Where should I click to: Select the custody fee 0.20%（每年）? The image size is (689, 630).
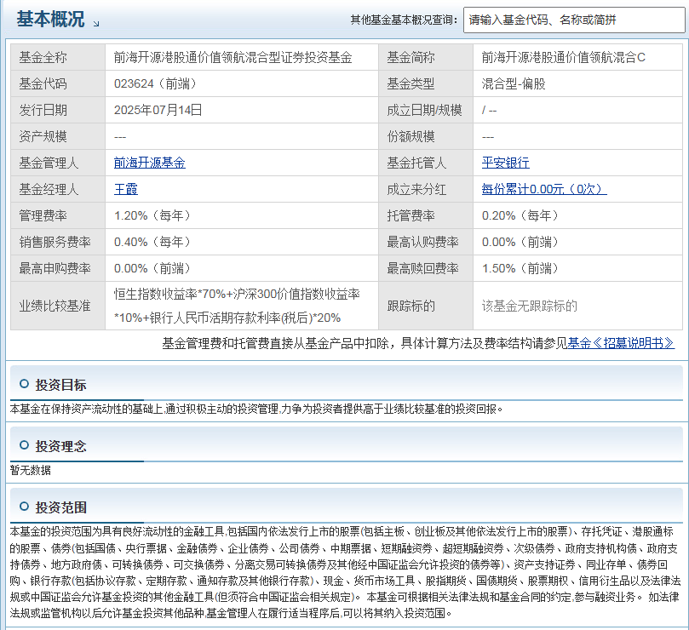(520, 215)
